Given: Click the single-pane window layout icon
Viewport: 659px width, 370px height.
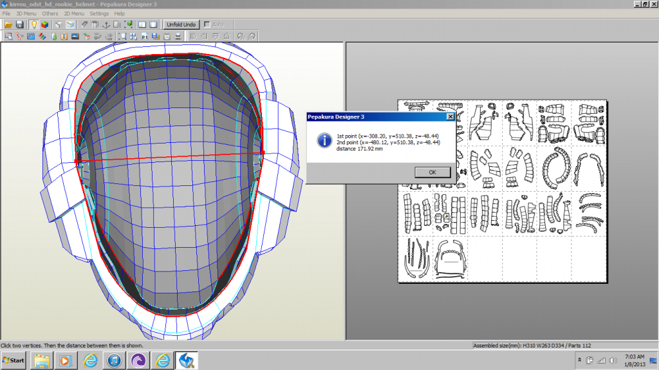Looking at the screenshot, I should [x=153, y=25].
